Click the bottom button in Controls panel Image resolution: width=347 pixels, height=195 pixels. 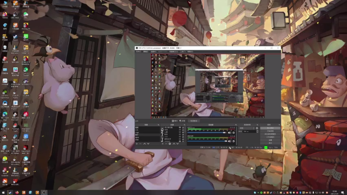(270, 143)
